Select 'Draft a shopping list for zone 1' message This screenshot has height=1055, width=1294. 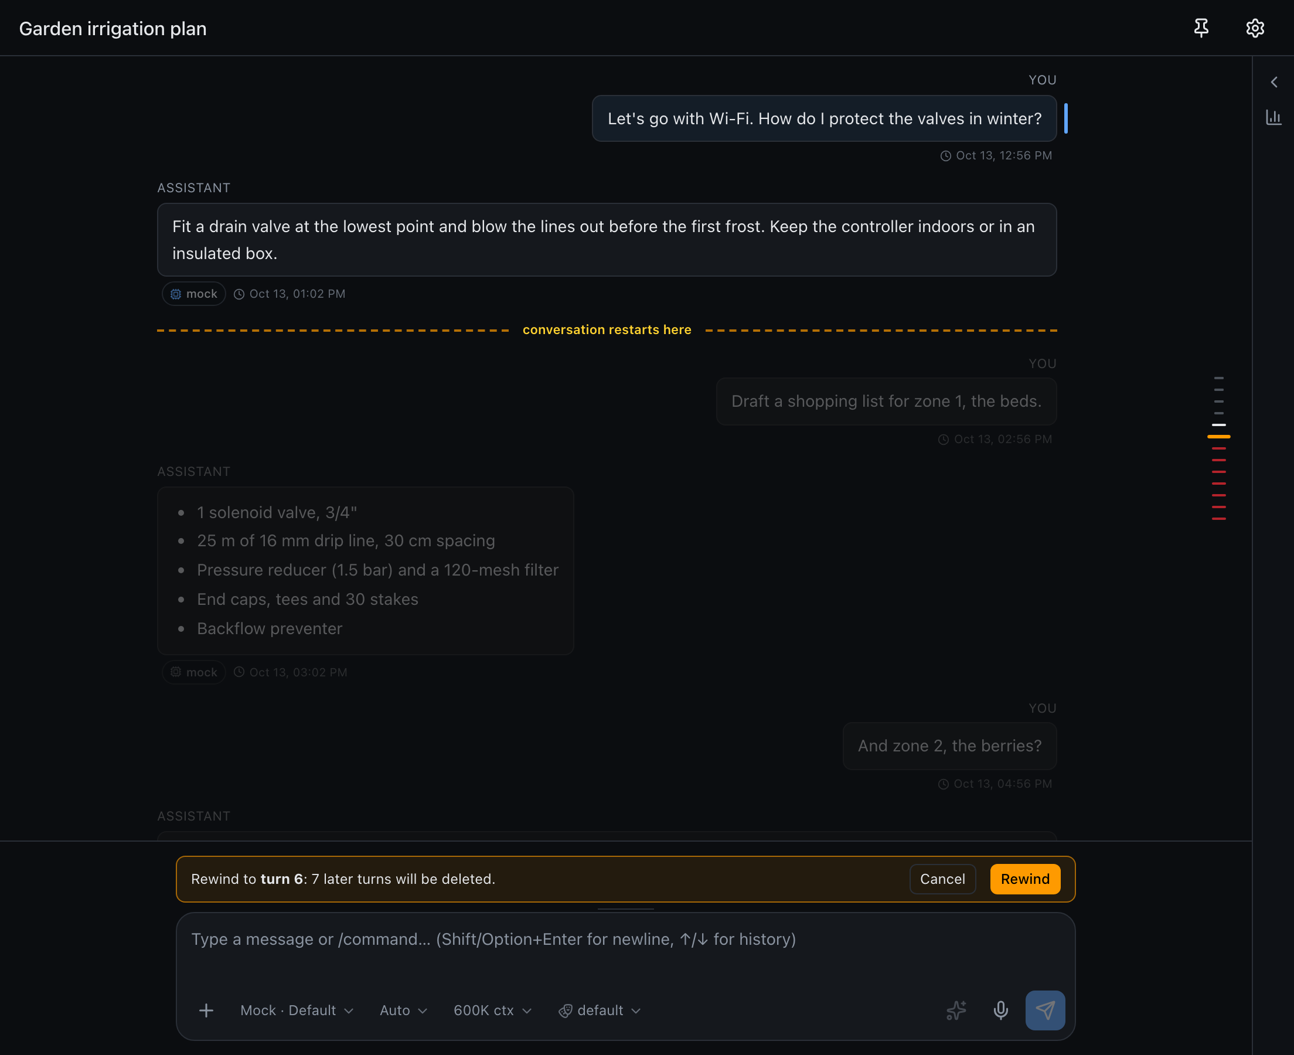pyautogui.click(x=886, y=401)
